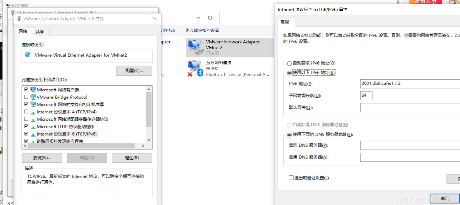This screenshot has width=460, height=205.
Task: Click 确定 button in IPv6 dialog
Action: coord(445,199)
